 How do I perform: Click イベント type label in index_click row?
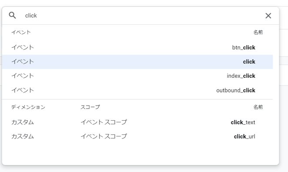point(23,76)
